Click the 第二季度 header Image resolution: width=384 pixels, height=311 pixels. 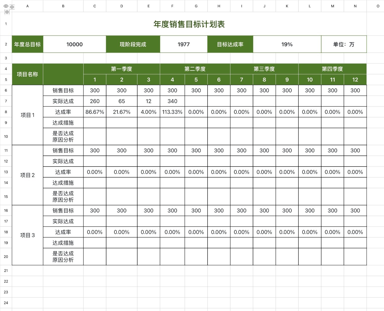pyautogui.click(x=195, y=69)
